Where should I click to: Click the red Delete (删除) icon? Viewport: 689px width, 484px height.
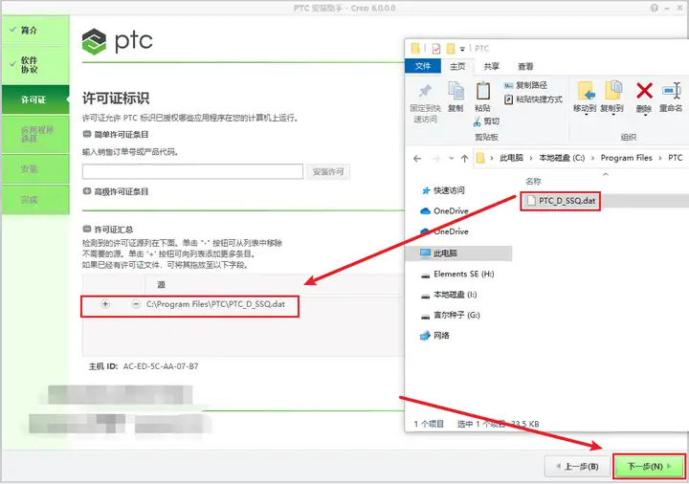click(x=644, y=92)
